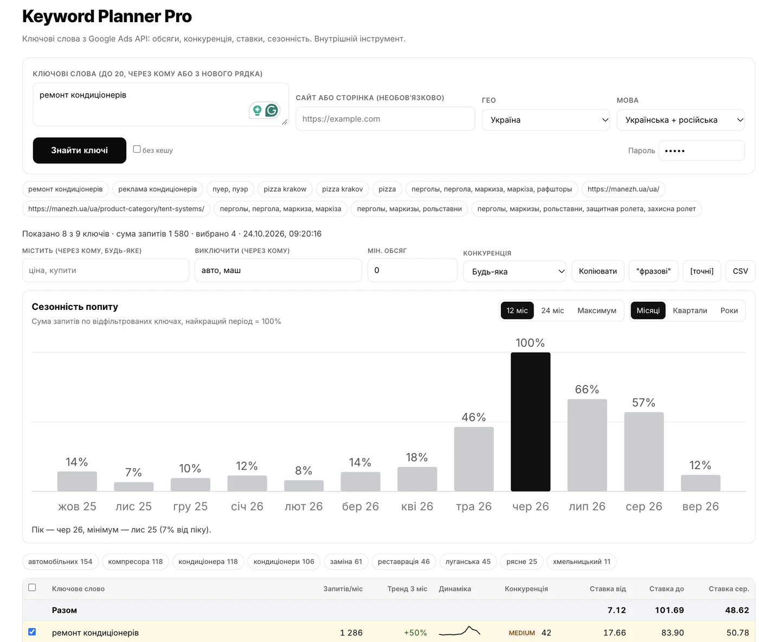Export results with the CSV button
The width and height of the screenshot is (759, 642).
click(x=740, y=271)
